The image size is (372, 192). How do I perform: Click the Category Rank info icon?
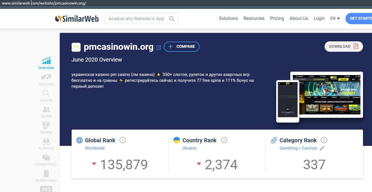tap(324, 140)
